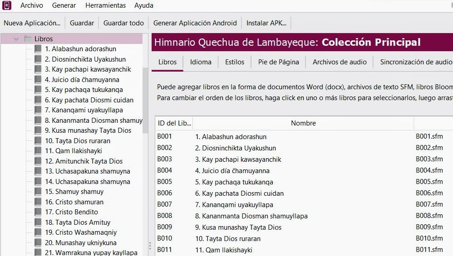Screen dimensions: 453x256
Task: Open the Generar menu
Action: click(x=64, y=5)
